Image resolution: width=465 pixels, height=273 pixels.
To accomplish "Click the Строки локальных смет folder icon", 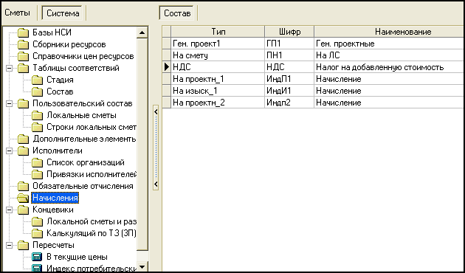I will (38, 127).
